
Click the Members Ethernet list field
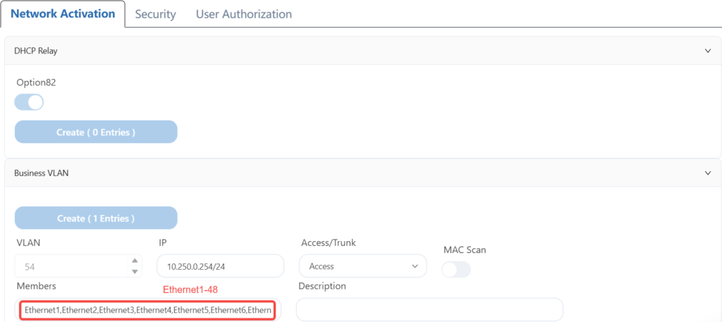[147, 310]
